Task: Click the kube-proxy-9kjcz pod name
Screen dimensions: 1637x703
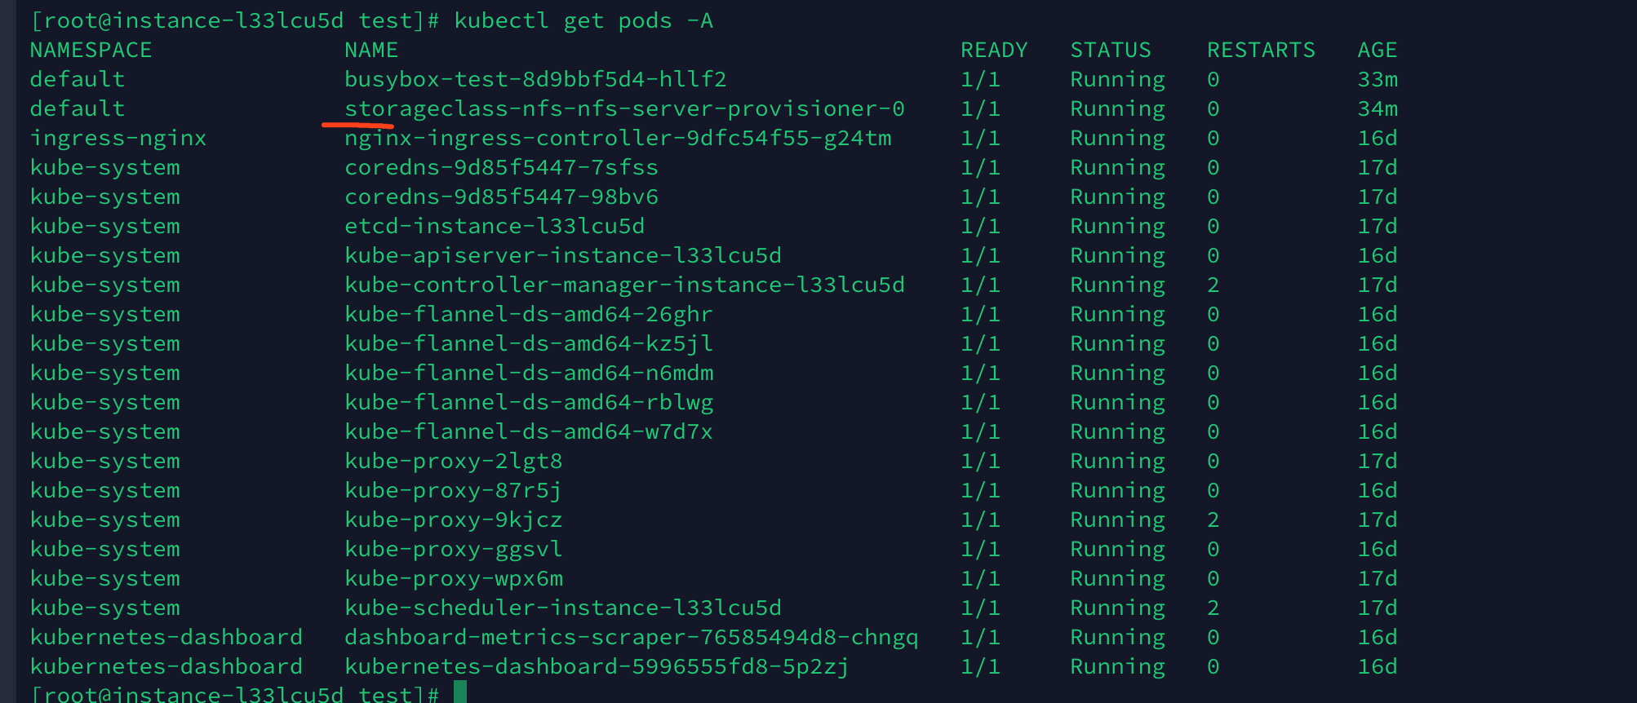Action: 454,520
